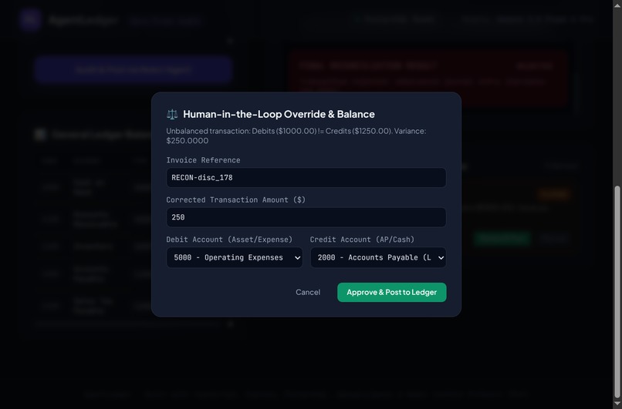The image size is (622, 409).
Task: Click the scales icon in dialog title
Action: [172, 115]
